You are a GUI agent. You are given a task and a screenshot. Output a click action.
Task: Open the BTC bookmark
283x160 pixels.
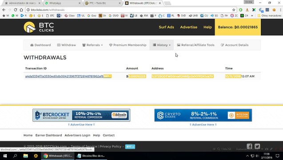50,16
